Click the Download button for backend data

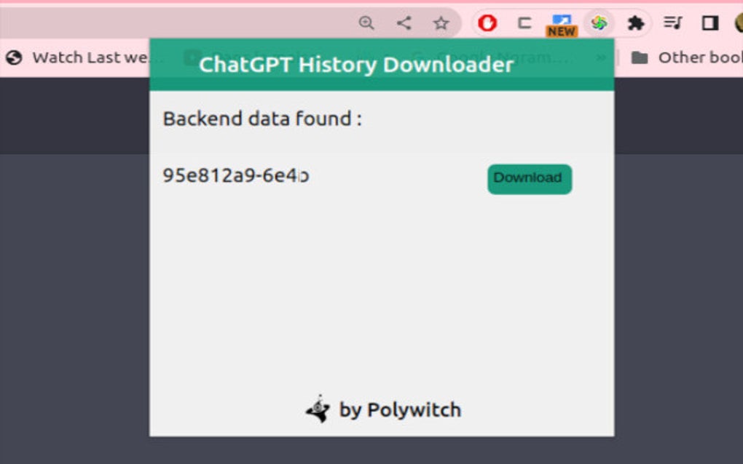tap(529, 179)
